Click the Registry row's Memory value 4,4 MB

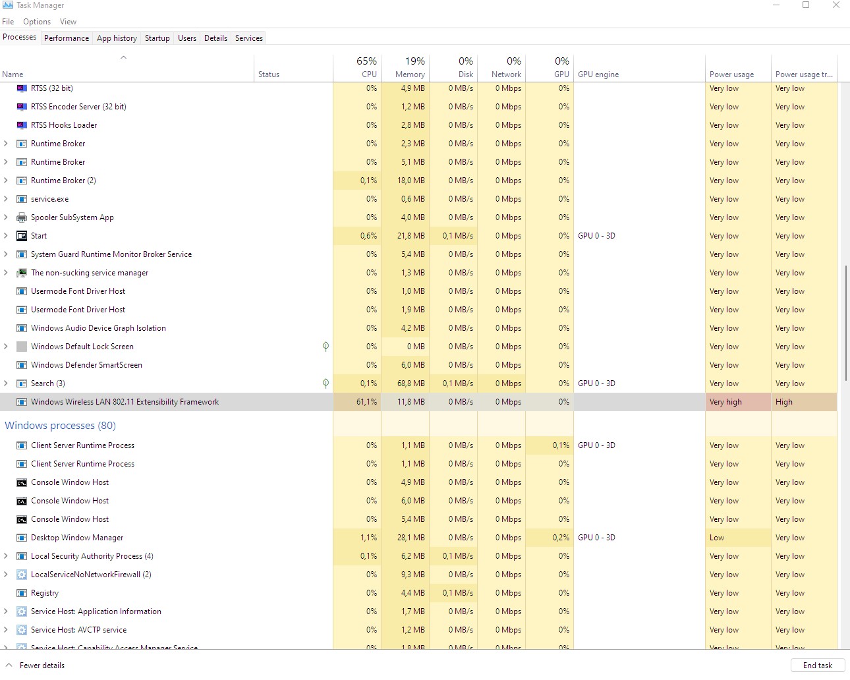[413, 593]
